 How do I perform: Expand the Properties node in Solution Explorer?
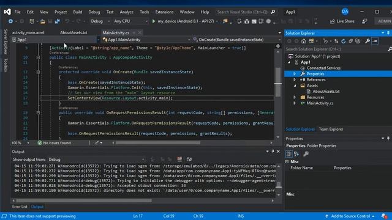pos(295,74)
